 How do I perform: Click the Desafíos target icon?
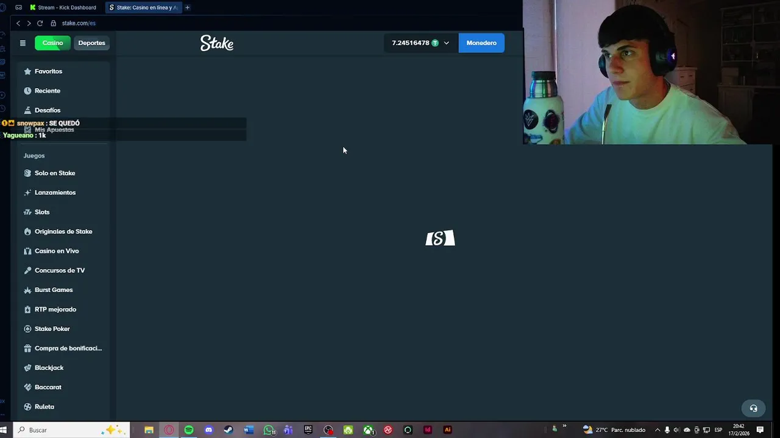coord(27,110)
